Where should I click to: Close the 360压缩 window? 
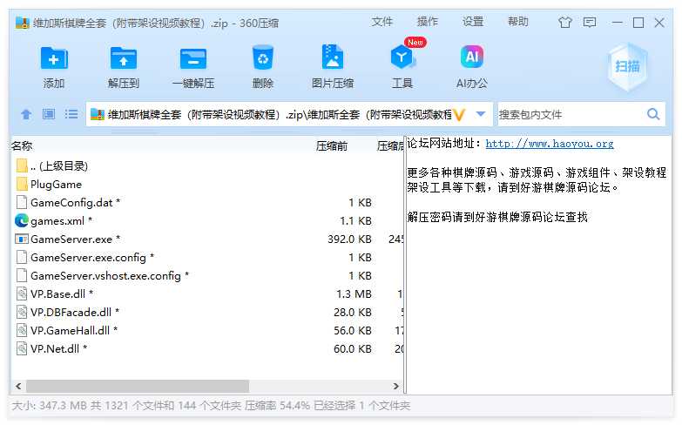659,22
